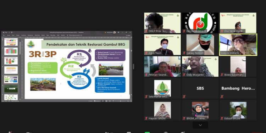Select Sekretariat BRG logo tile

162,88
